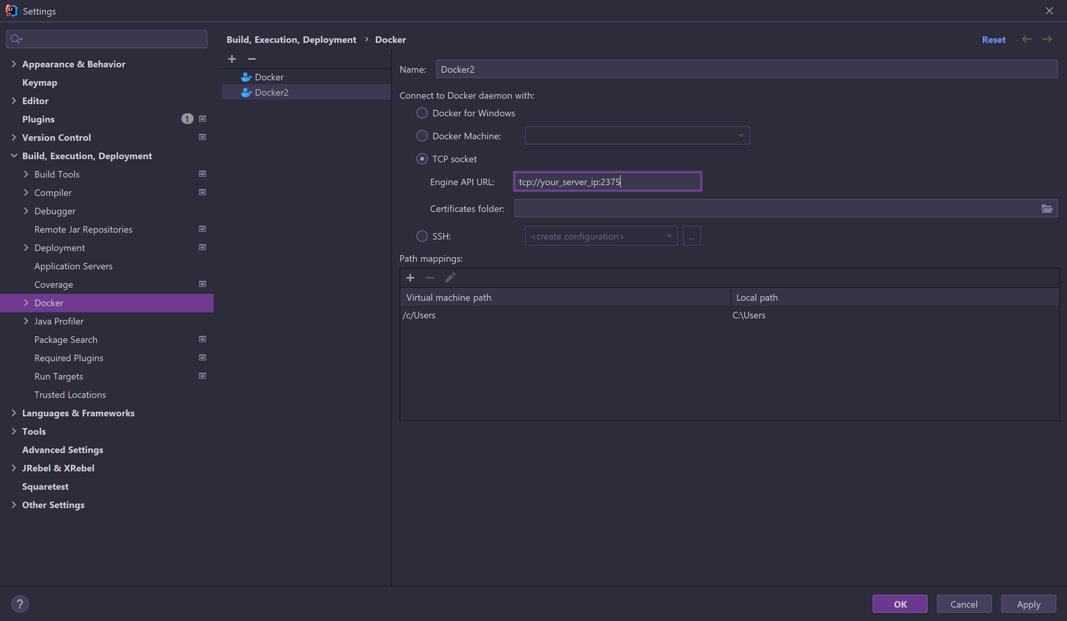Expand the Java Profiler node
Viewport: 1067px width, 621px height.
pos(26,321)
